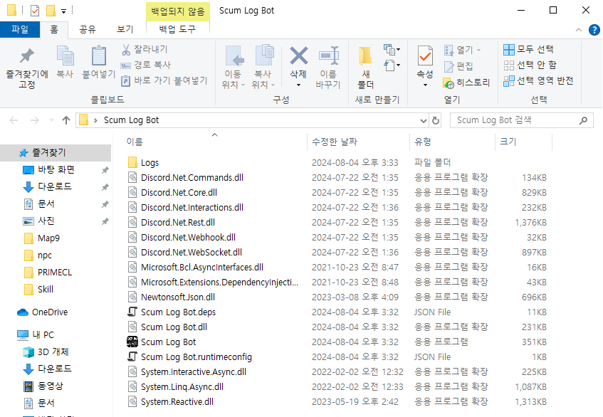Expand the Properties dropdown arrow
The image size is (603, 417).
(x=425, y=85)
